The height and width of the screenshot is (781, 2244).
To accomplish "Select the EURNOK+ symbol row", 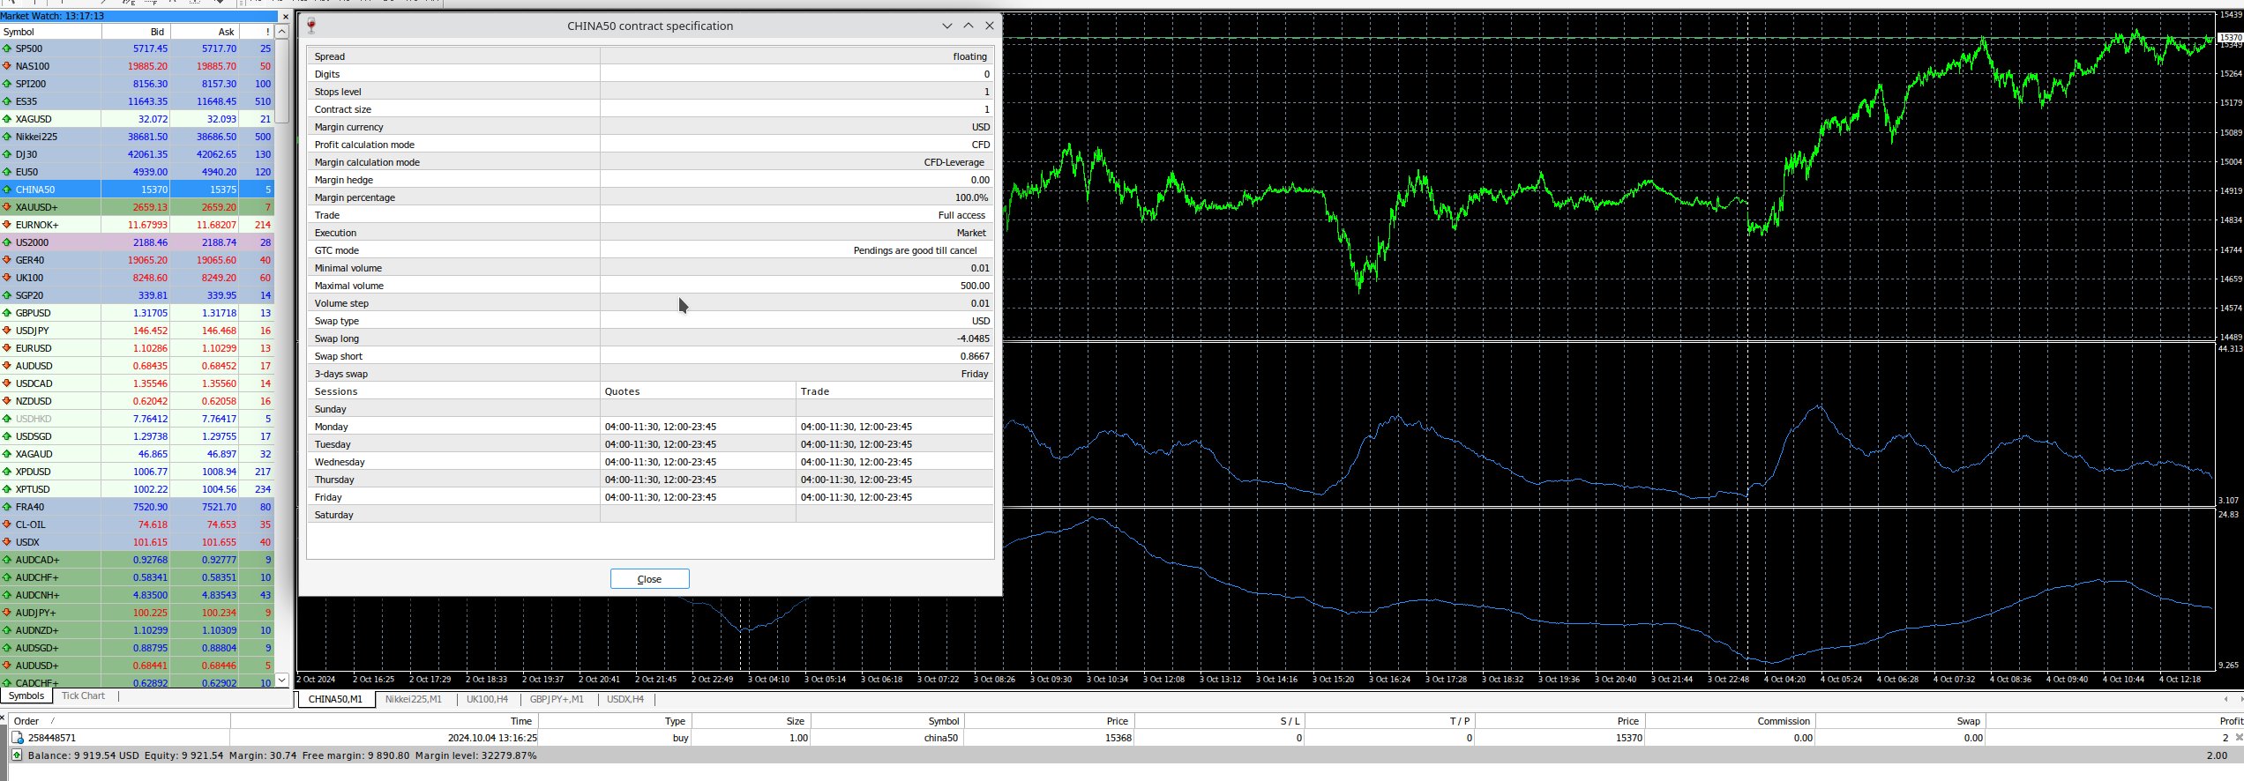I will point(137,225).
